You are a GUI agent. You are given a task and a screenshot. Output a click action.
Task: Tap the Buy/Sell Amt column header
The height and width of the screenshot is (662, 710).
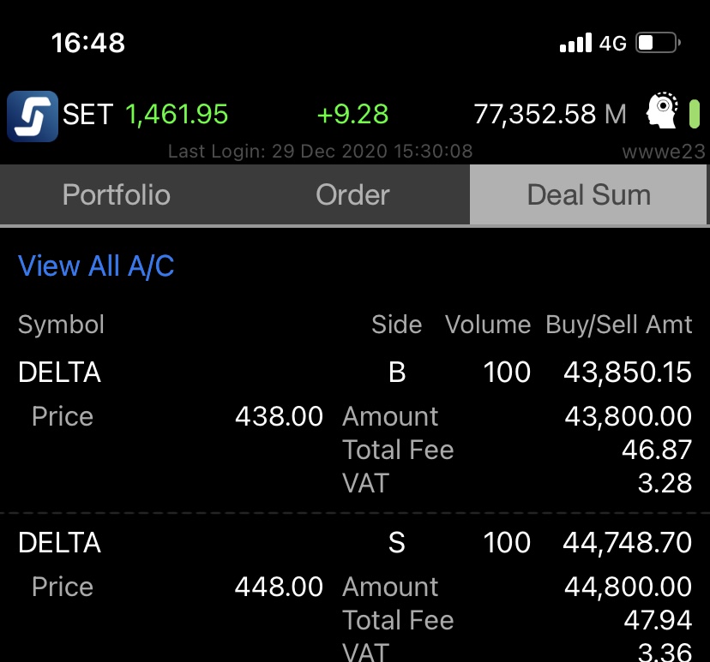click(x=618, y=325)
